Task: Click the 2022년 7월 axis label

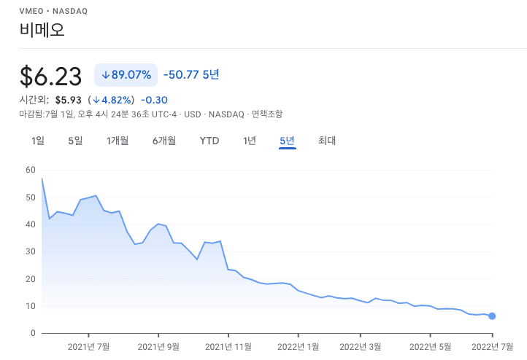Action: (493, 347)
